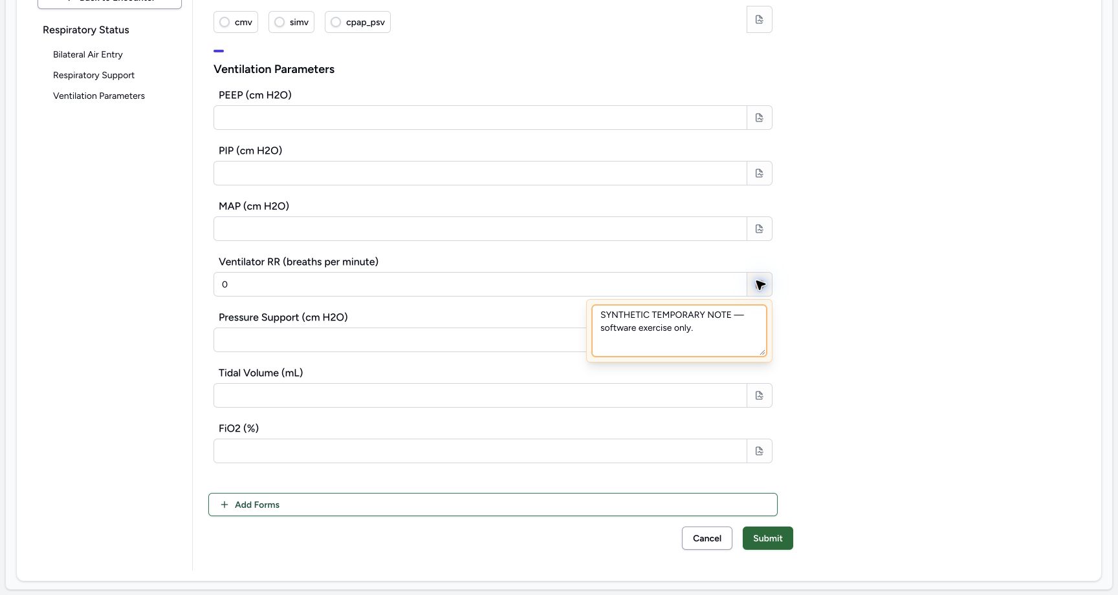Screen dimensions: 1118x595
Task: Click the Ventilator RR input showing 0
Action: [x=480, y=284]
